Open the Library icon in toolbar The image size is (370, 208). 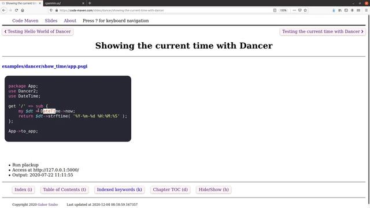[x=340, y=10]
